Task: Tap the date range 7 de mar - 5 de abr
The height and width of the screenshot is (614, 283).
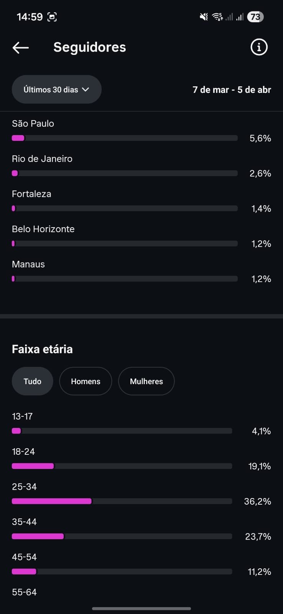Action: (232, 90)
